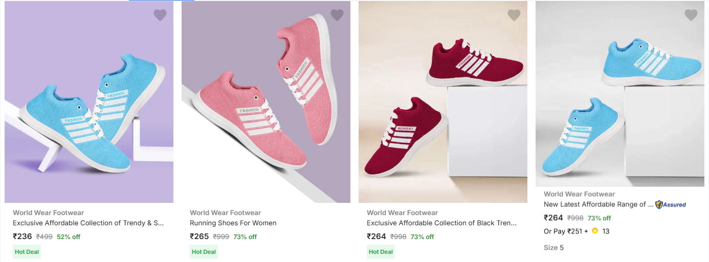Click Hot Deal tag under ₹236 product
This screenshot has height=262, width=709.
coord(27,252)
